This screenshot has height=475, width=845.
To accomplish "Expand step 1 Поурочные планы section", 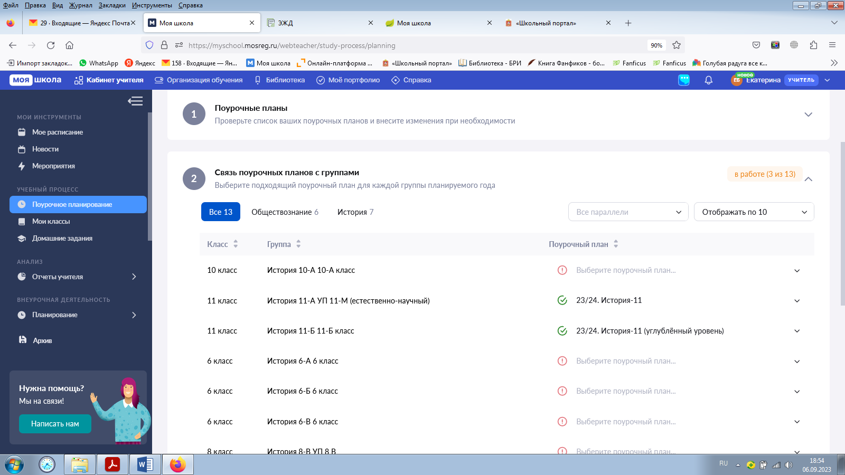I will point(808,115).
